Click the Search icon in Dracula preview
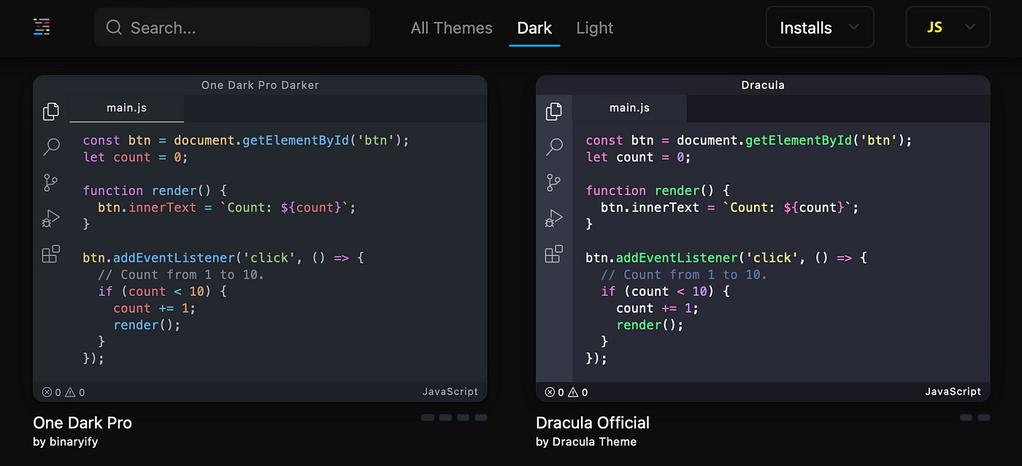 [554, 147]
